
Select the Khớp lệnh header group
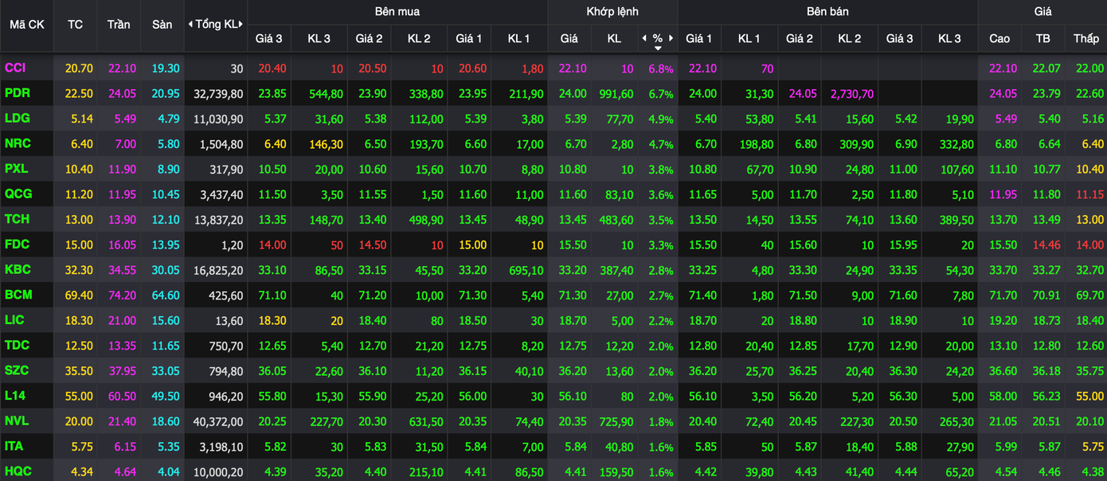coord(612,11)
